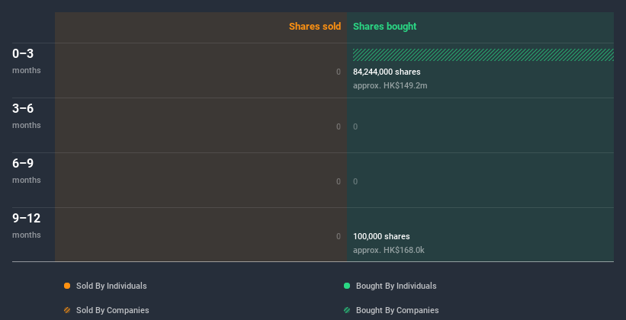The width and height of the screenshot is (626, 320).
Task: Click the 9–12 months row label
Action: pyautogui.click(x=27, y=226)
